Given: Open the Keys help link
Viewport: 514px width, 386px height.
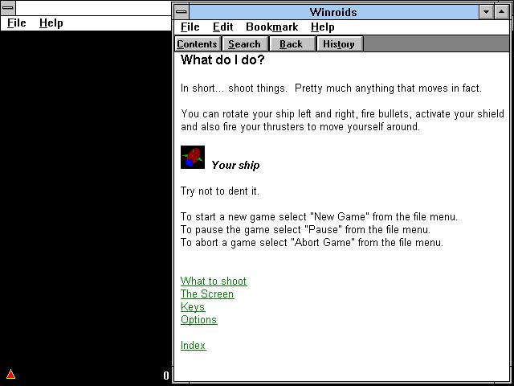Looking at the screenshot, I should point(193,307).
